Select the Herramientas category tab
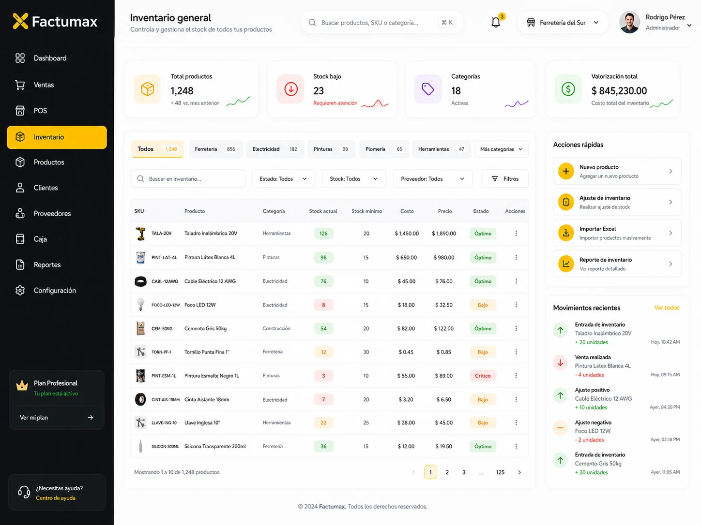The width and height of the screenshot is (701, 525). click(441, 149)
